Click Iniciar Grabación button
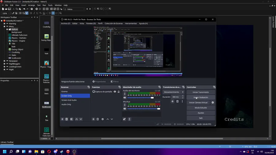 click(x=201, y=97)
